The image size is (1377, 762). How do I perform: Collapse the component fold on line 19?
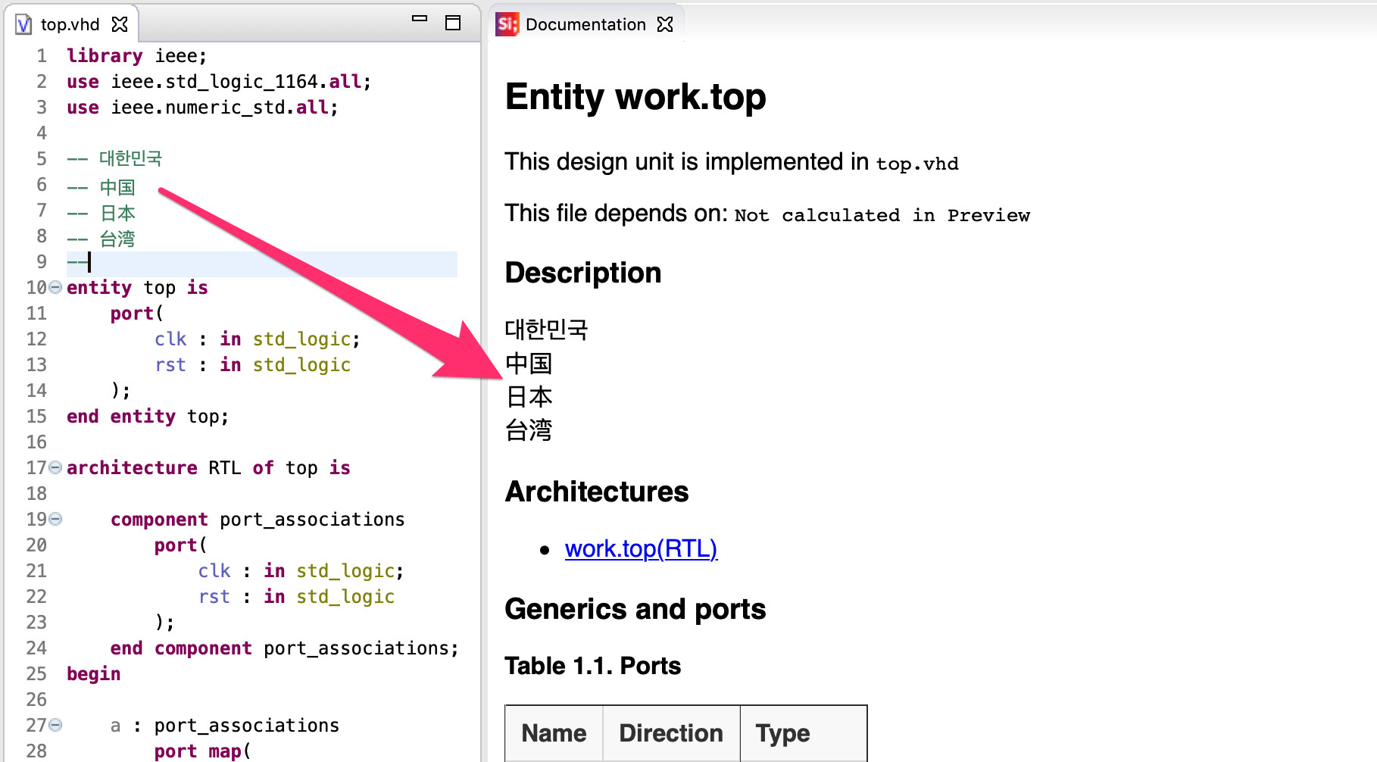tap(55, 519)
